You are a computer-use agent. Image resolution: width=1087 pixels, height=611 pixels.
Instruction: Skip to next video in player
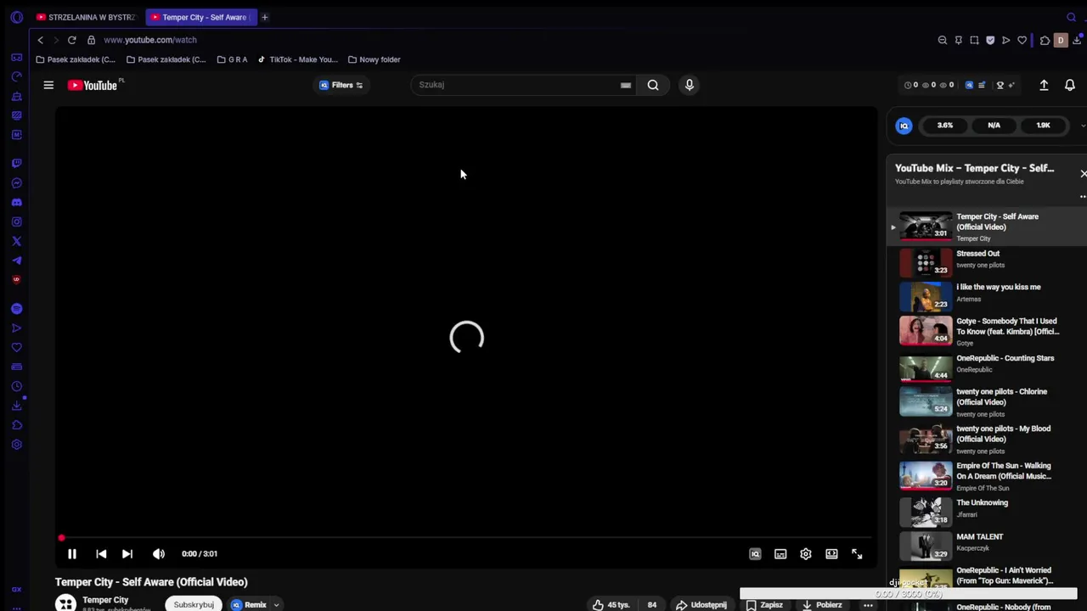click(x=127, y=554)
